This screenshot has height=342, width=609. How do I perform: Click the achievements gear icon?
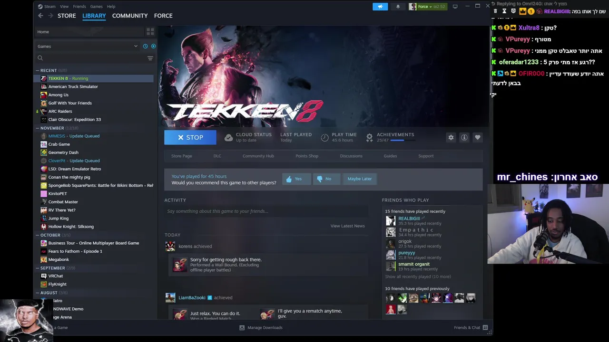coord(369,137)
